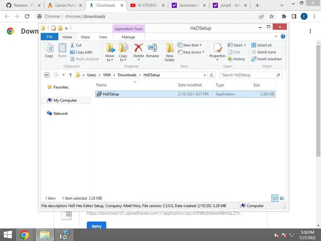Switch to the Share ribbon tab

pos(85,37)
